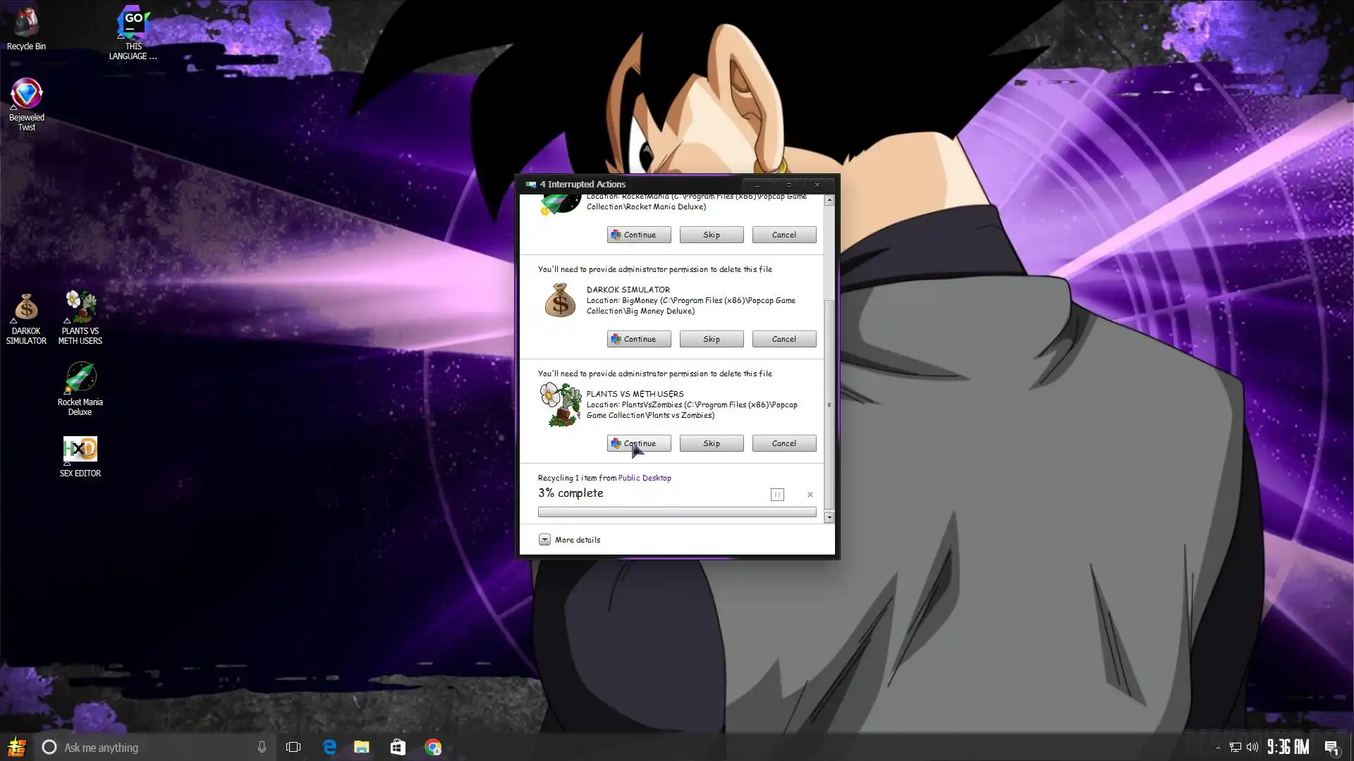Open PLANTS VS METH USERS shortcut
The image size is (1354, 761).
pos(80,309)
